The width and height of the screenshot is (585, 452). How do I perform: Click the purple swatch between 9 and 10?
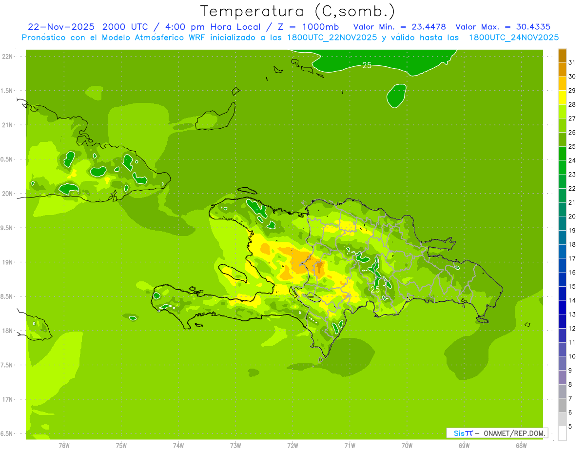[562, 363]
